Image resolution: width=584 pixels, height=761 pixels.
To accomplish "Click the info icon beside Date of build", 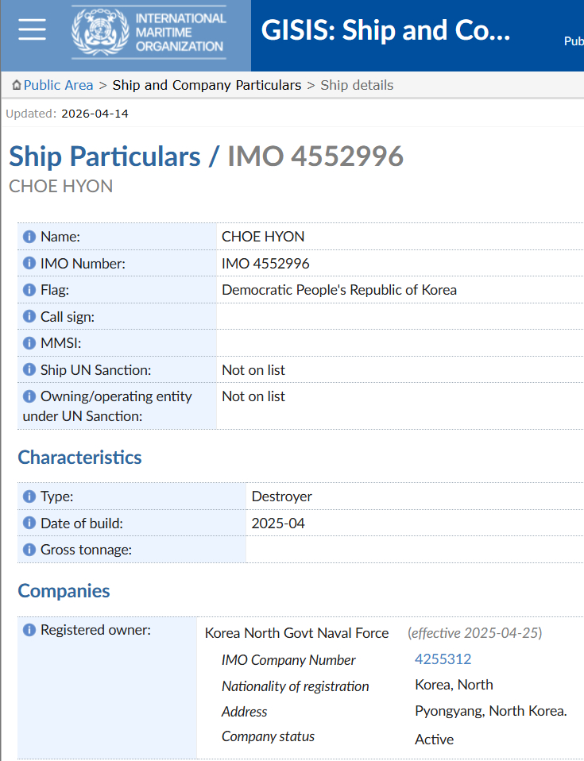I will pyautogui.click(x=29, y=523).
